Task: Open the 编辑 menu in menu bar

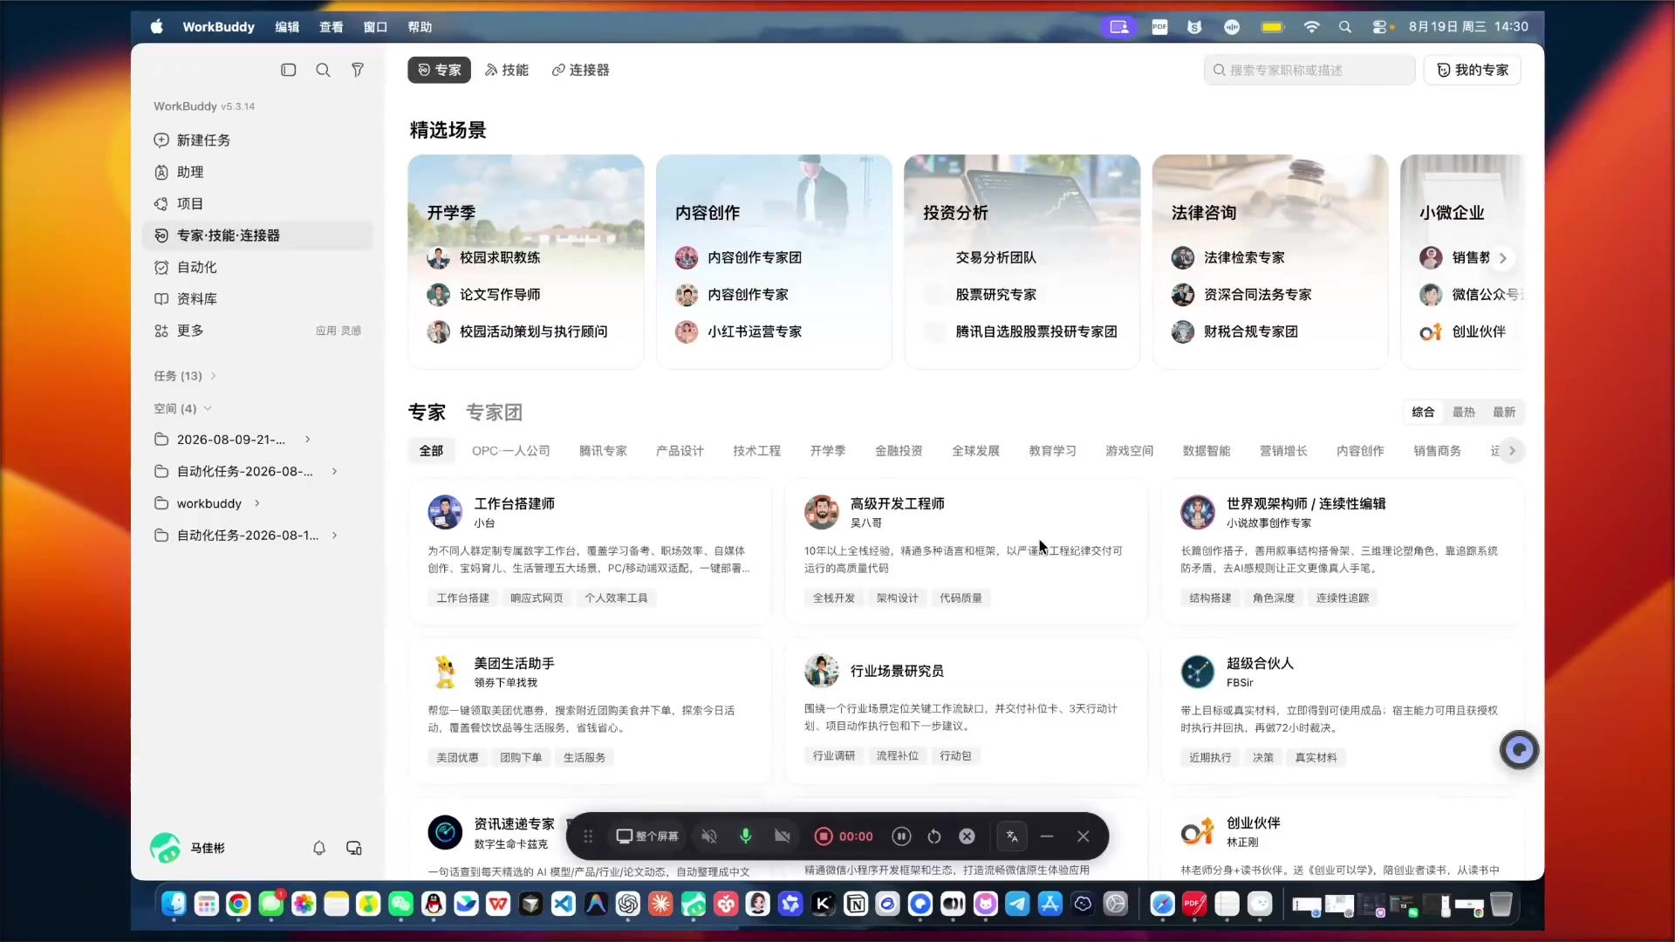Action: tap(287, 27)
